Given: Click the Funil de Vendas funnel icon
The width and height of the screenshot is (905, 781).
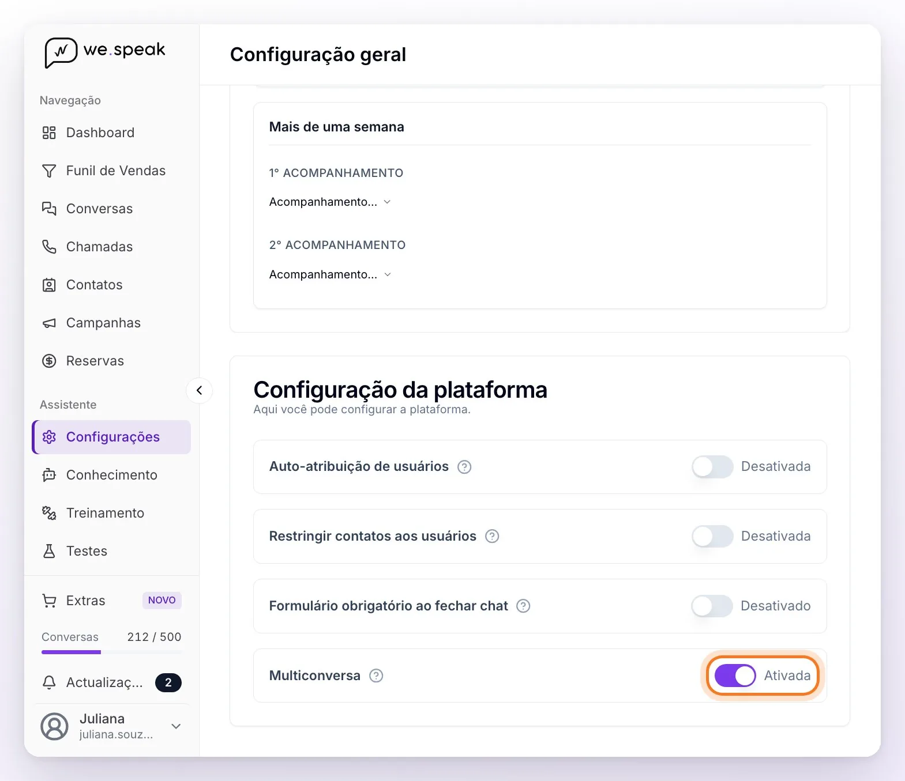Looking at the screenshot, I should [x=49, y=171].
